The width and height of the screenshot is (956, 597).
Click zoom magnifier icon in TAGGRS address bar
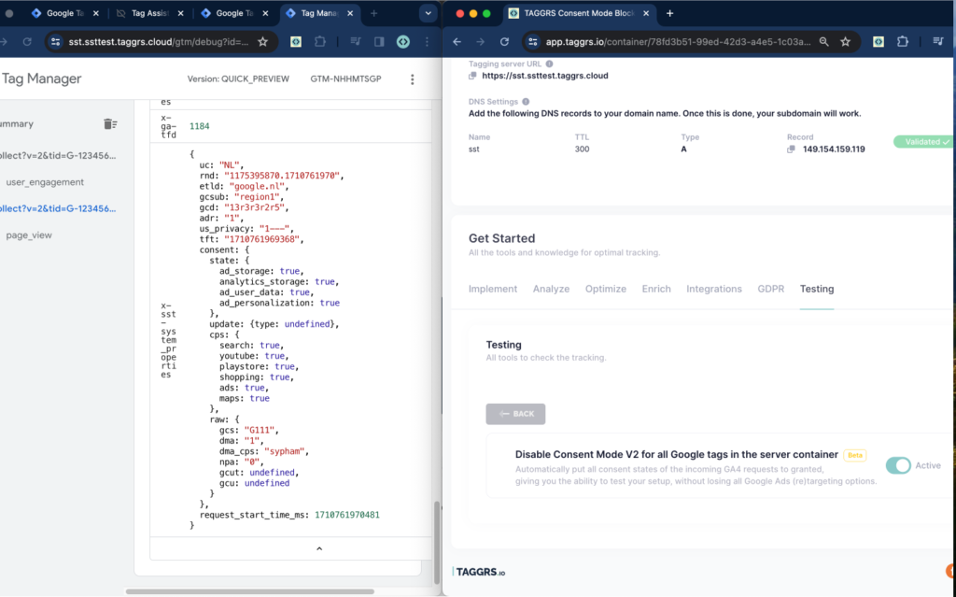[823, 41]
